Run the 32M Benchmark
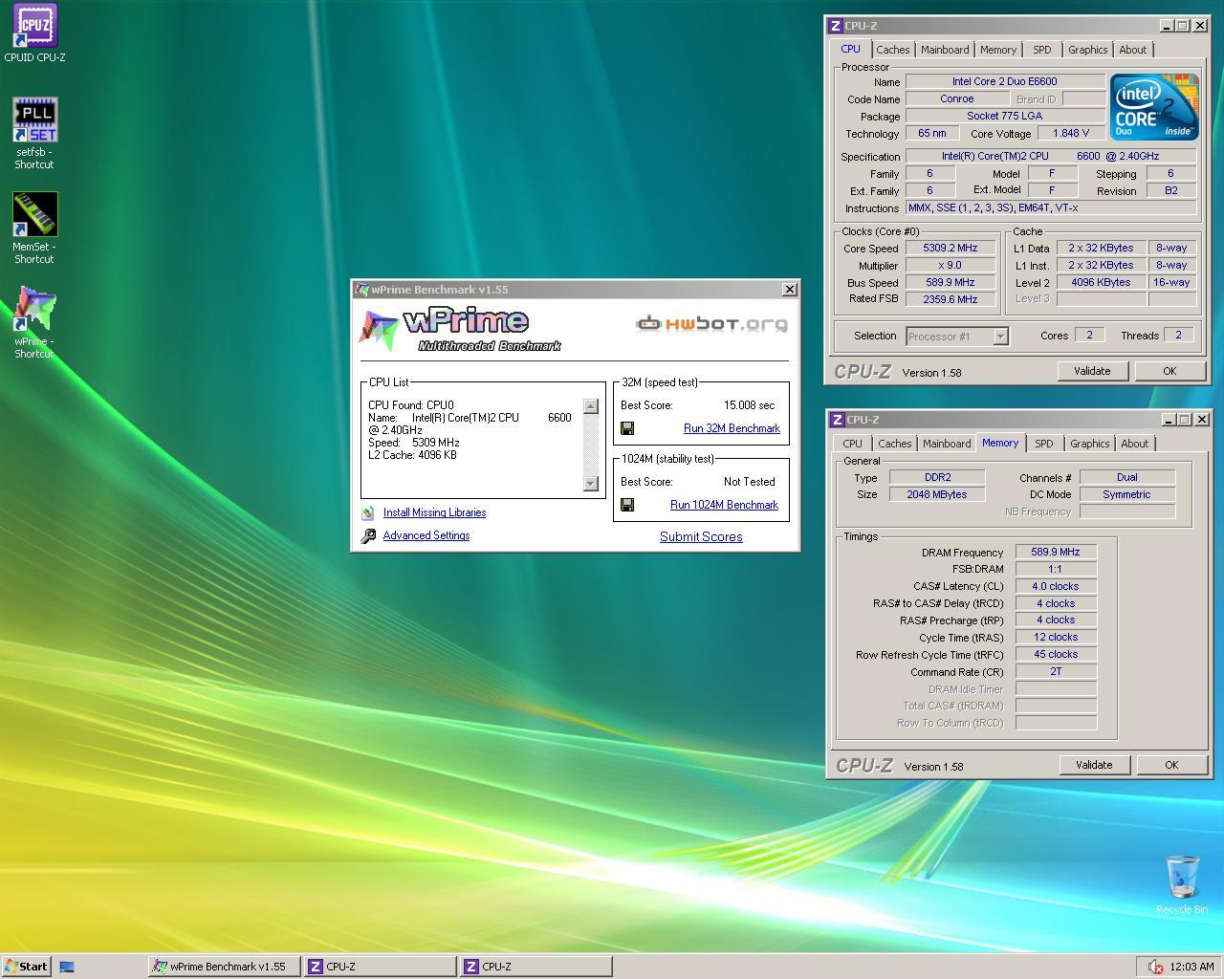The width and height of the screenshot is (1224, 979). [732, 428]
